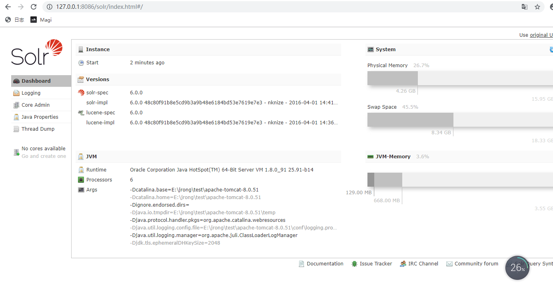
Task: Click the Processors chip icon
Action: (x=81, y=180)
